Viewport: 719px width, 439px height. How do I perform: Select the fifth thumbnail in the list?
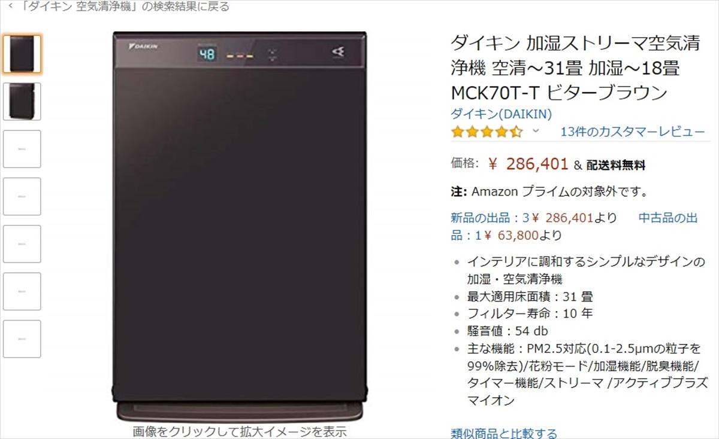click(22, 244)
